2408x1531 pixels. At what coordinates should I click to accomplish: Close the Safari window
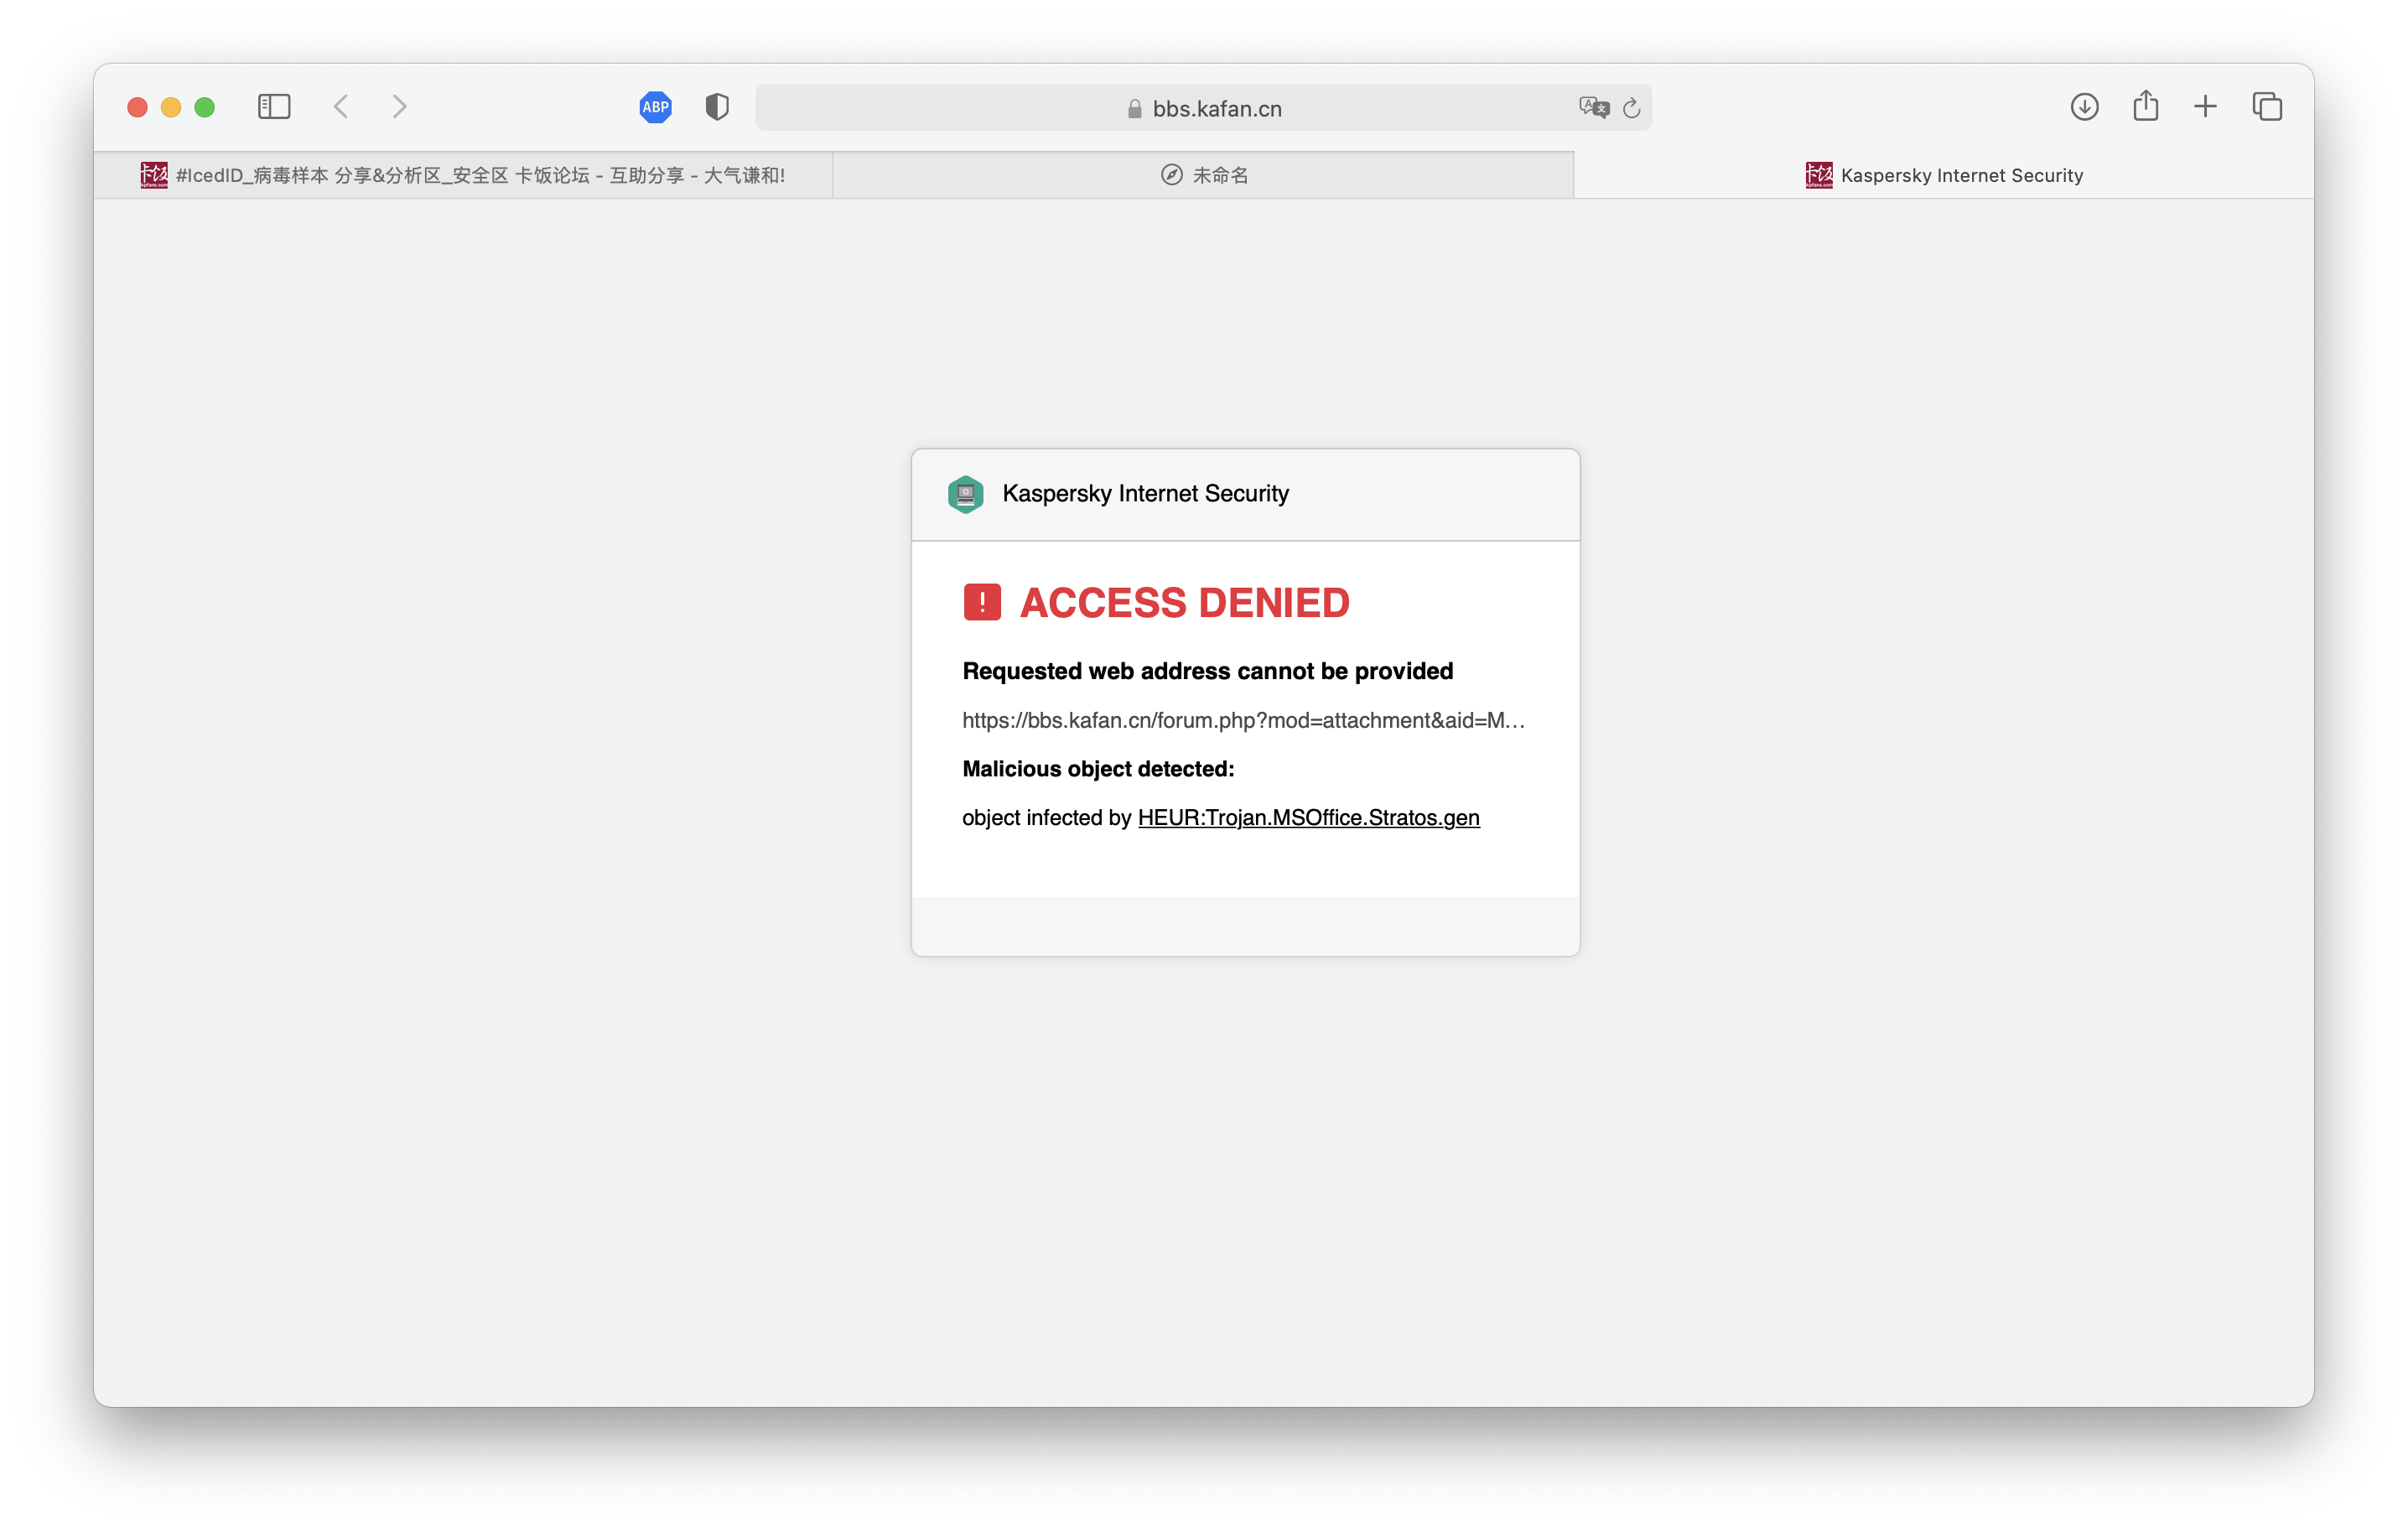coord(138,107)
